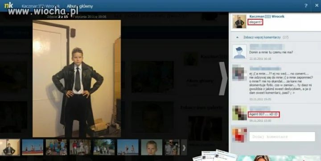Select seventh thumbnail with blond boy portrait
The image size is (321, 161).
pos(152,147)
